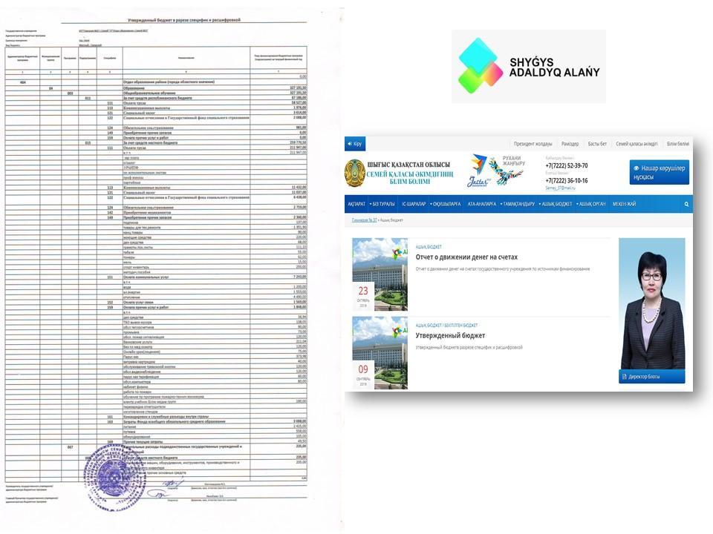
Task: Open the АТА-АНАЛАРҒА menu item
Action: click(x=481, y=205)
